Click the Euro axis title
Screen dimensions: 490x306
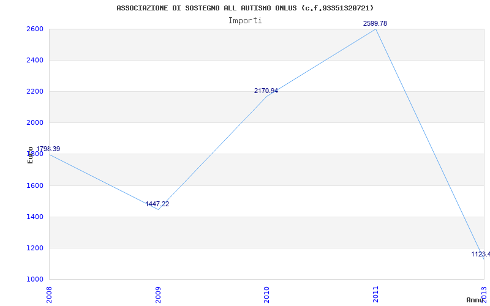(x=30, y=155)
